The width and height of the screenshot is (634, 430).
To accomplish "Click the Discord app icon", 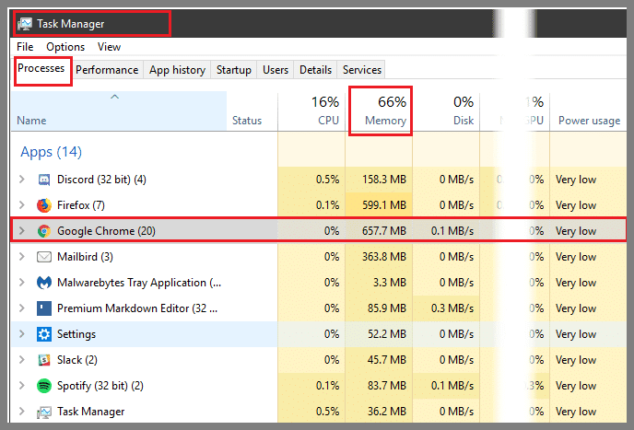I will click(x=43, y=180).
